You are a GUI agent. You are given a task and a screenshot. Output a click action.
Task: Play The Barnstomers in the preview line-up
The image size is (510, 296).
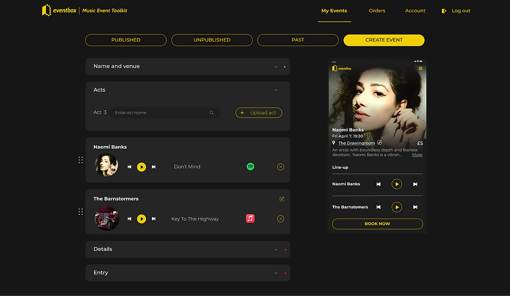tap(397, 207)
